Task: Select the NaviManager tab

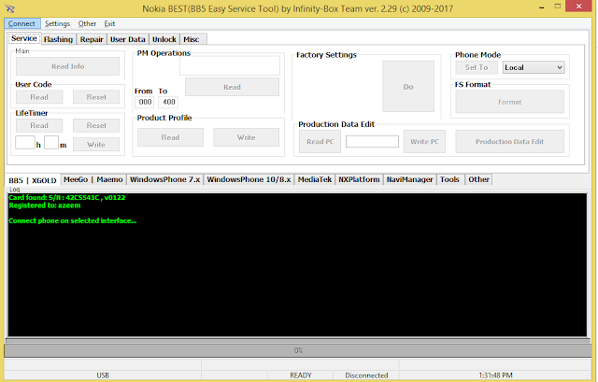Action: pos(409,179)
